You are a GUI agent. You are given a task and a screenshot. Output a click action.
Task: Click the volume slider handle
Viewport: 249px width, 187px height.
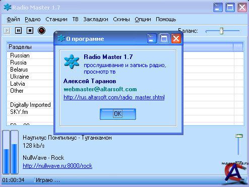coord(239,136)
